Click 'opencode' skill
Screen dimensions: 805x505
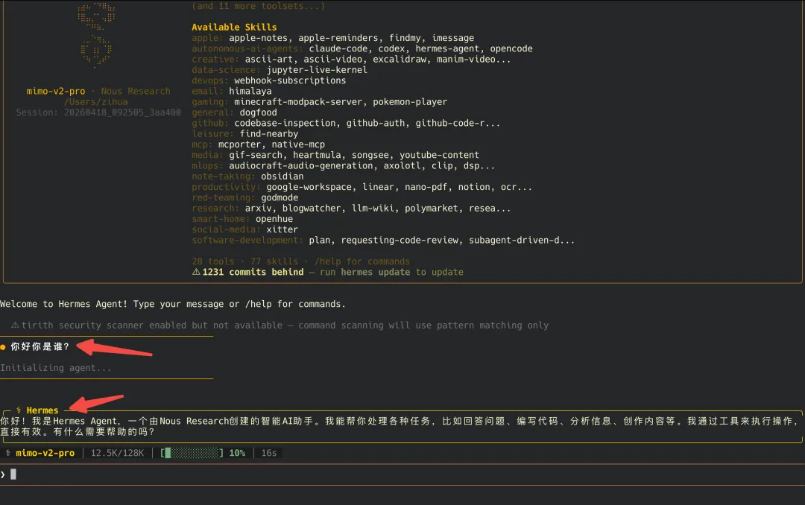[511, 48]
